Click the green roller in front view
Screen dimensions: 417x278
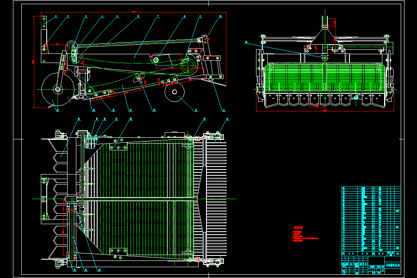click(325, 77)
